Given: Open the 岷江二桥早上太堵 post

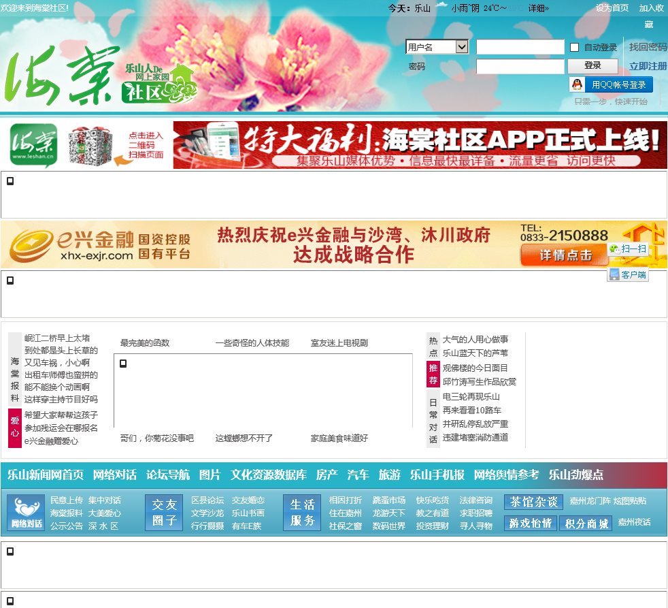Looking at the screenshot, I should (57, 338).
